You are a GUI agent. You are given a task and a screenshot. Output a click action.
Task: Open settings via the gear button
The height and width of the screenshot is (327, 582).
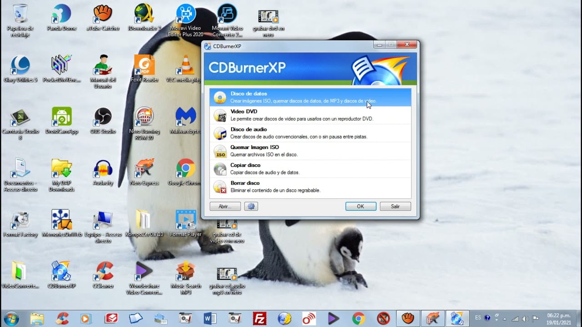pos(251,206)
